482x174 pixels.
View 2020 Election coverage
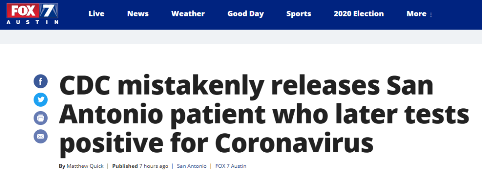(359, 14)
